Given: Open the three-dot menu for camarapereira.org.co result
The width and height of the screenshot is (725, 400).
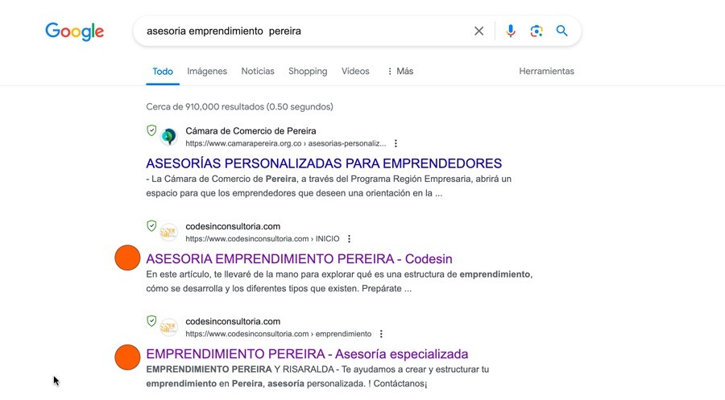Looking at the screenshot, I should coord(396,143).
